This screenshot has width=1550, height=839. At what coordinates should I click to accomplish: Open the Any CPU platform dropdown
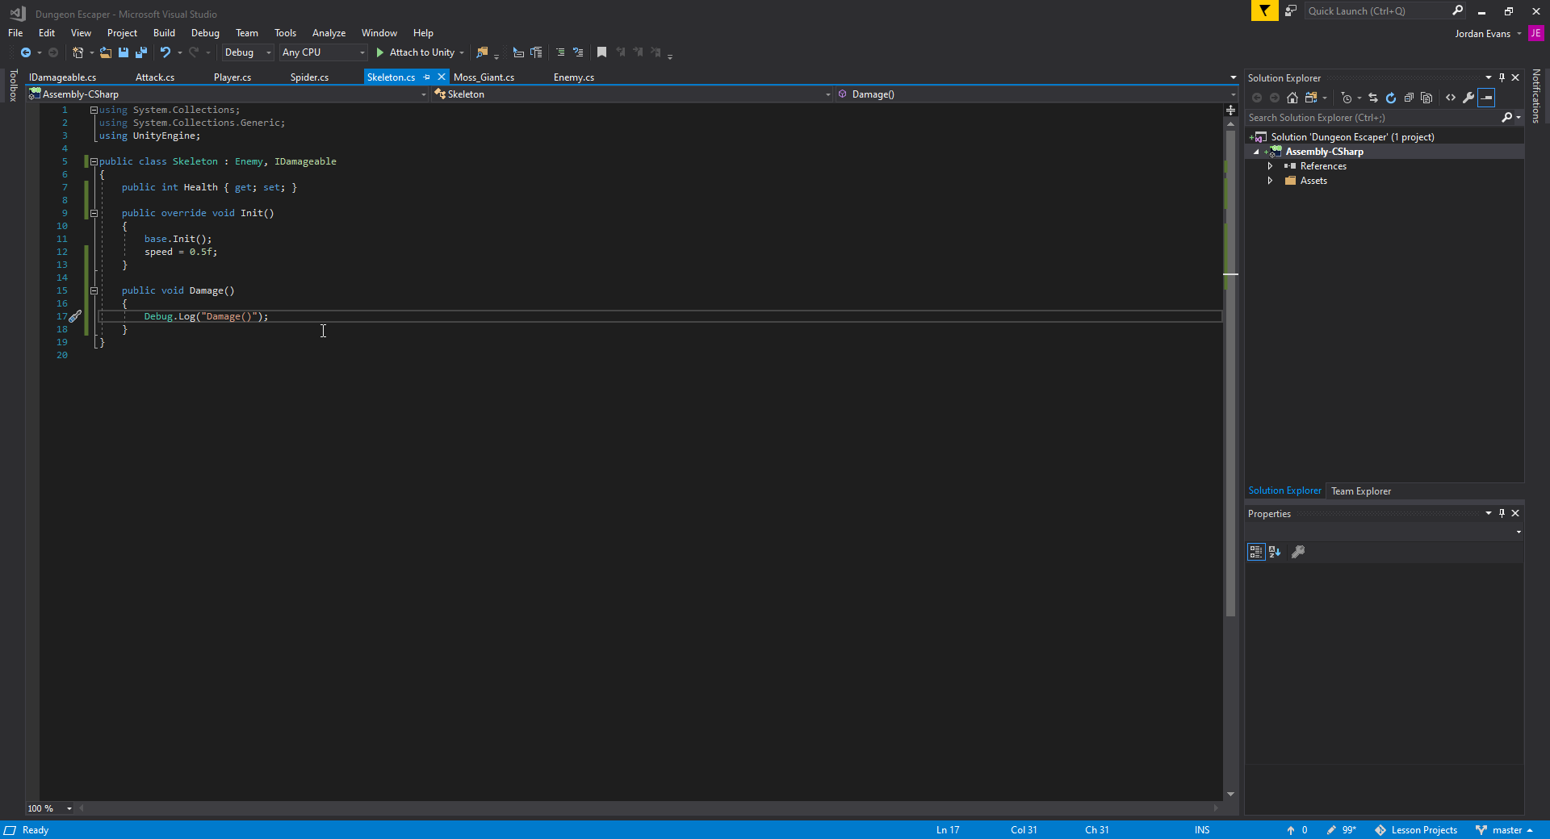point(362,52)
